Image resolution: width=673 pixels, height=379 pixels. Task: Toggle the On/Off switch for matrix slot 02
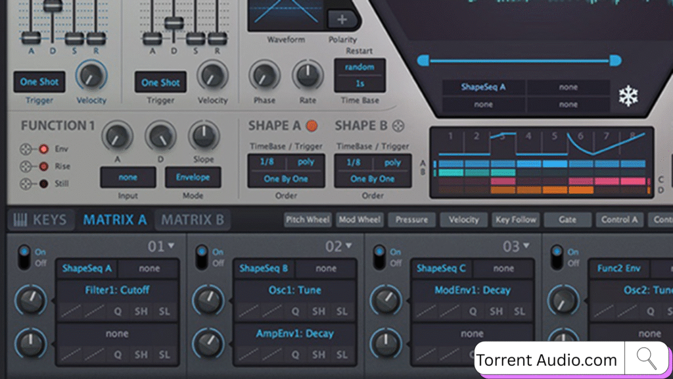point(202,256)
